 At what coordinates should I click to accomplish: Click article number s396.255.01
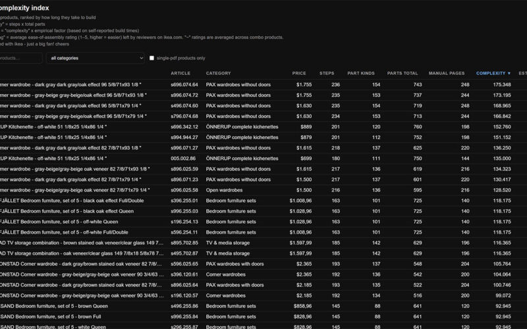click(184, 201)
